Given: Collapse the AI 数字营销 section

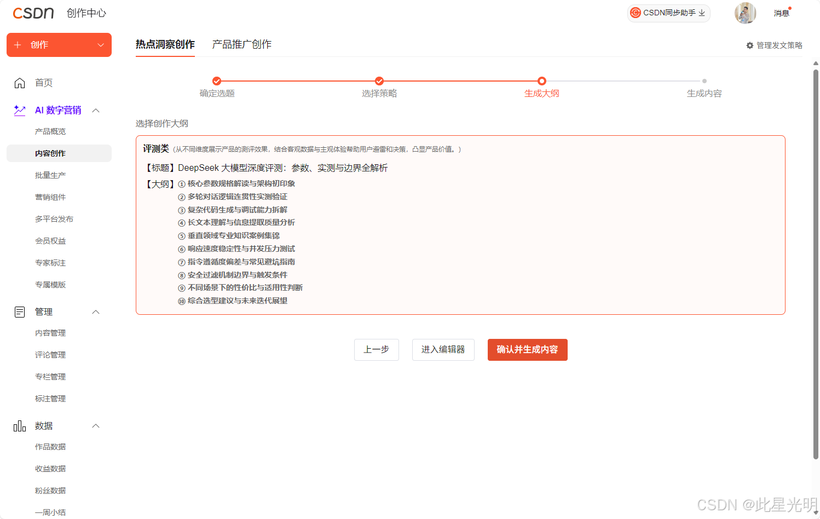Looking at the screenshot, I should point(96,110).
